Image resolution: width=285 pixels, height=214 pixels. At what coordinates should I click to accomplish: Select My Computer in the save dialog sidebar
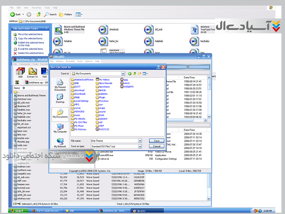(60, 128)
